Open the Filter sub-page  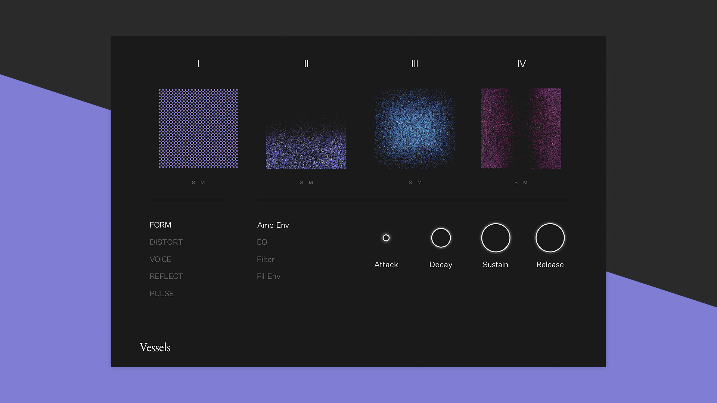pyautogui.click(x=266, y=259)
